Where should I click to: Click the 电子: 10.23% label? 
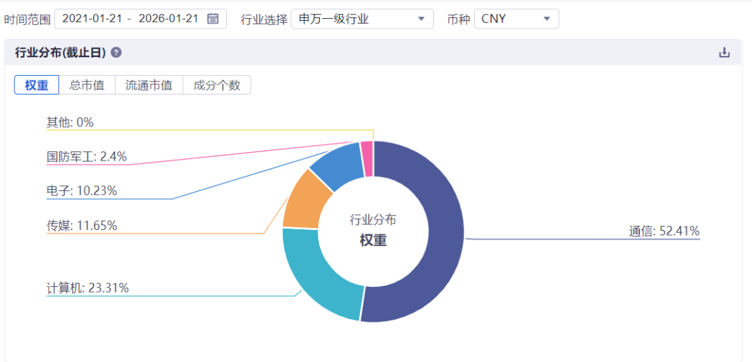[x=82, y=190]
